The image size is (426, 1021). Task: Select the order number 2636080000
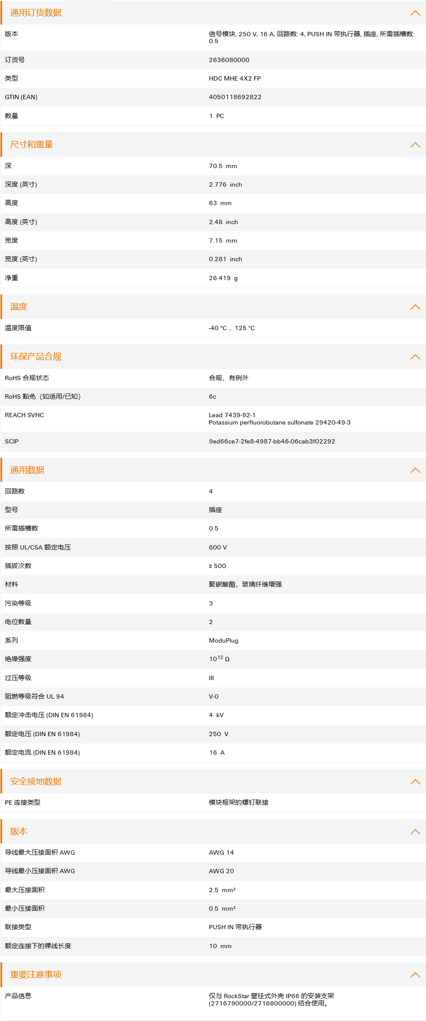tap(229, 60)
